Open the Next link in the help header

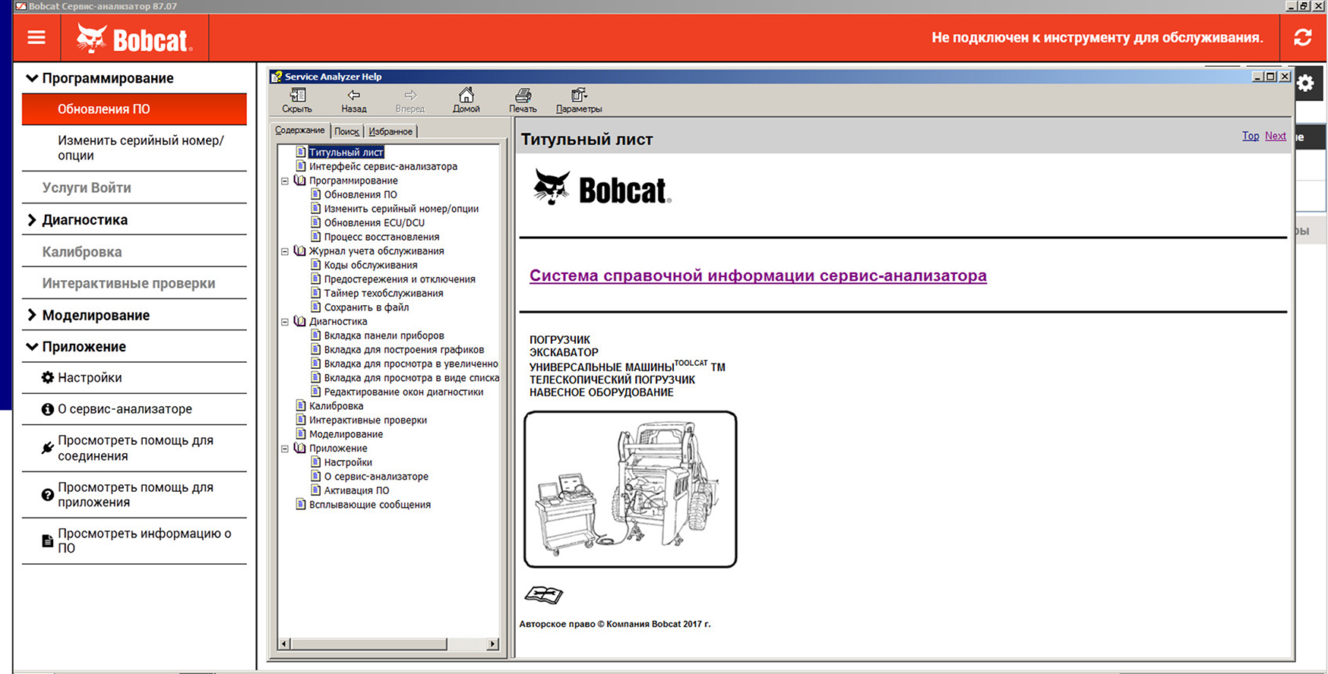coord(1275,136)
